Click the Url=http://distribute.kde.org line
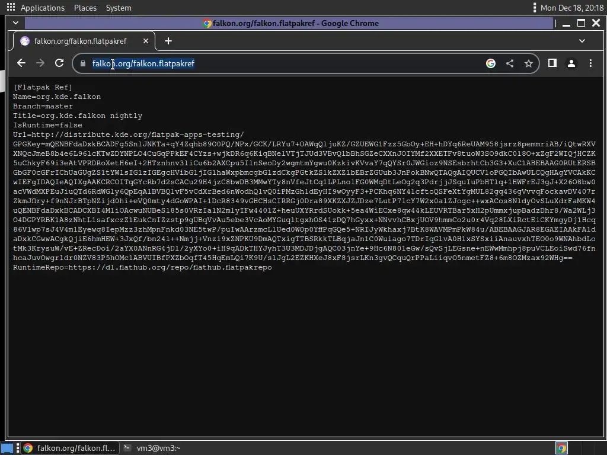The image size is (607, 455). click(x=129, y=134)
